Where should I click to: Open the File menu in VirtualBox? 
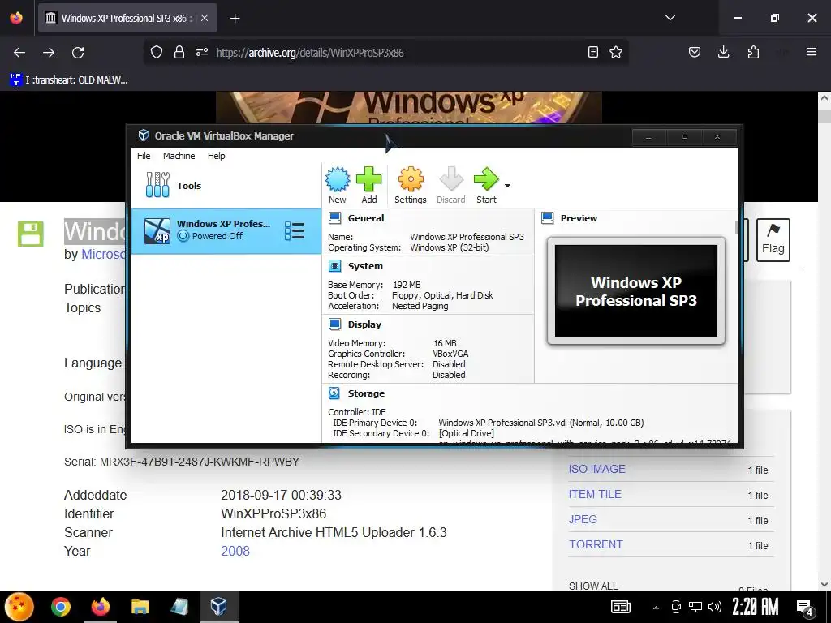tap(144, 156)
